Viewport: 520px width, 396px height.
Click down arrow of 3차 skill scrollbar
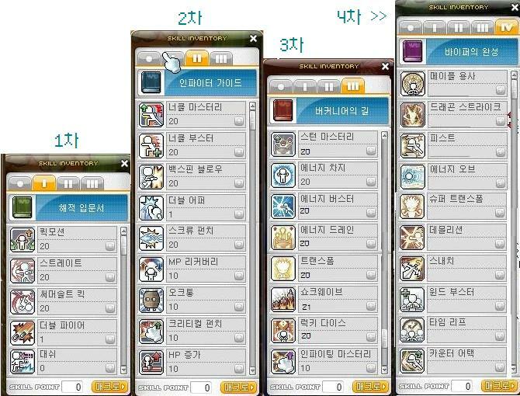(384, 369)
